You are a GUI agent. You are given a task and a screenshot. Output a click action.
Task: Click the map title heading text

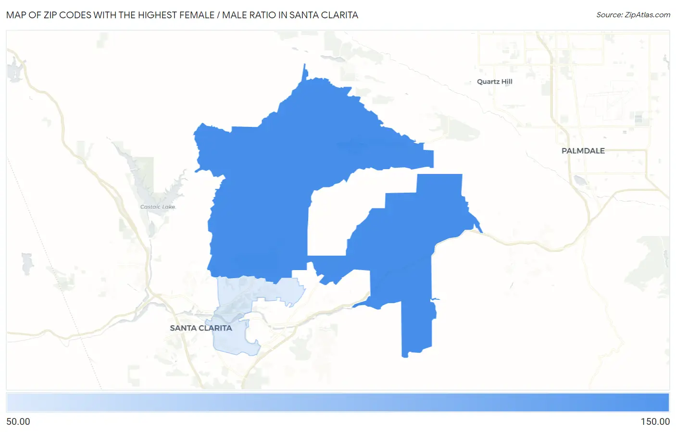(x=182, y=15)
